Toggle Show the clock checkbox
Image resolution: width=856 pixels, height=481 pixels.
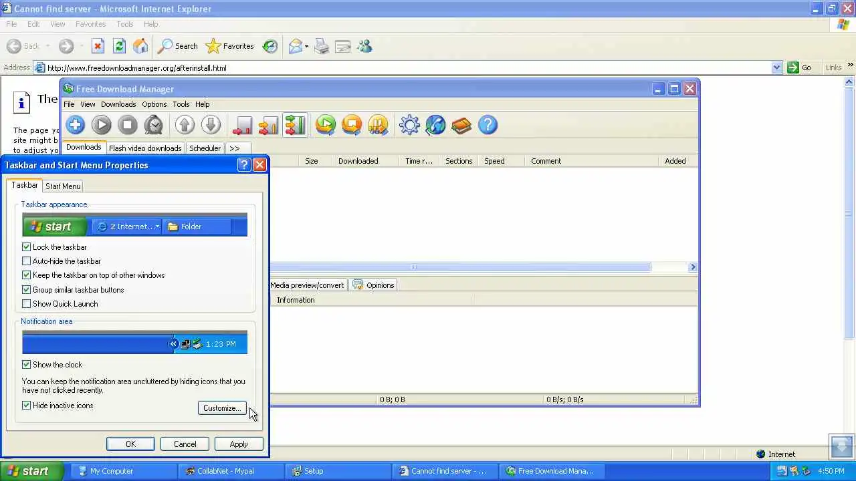27,365
